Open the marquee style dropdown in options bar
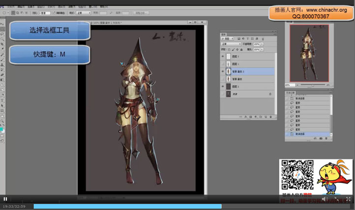Viewport: 355px width, 210px height. (83, 12)
